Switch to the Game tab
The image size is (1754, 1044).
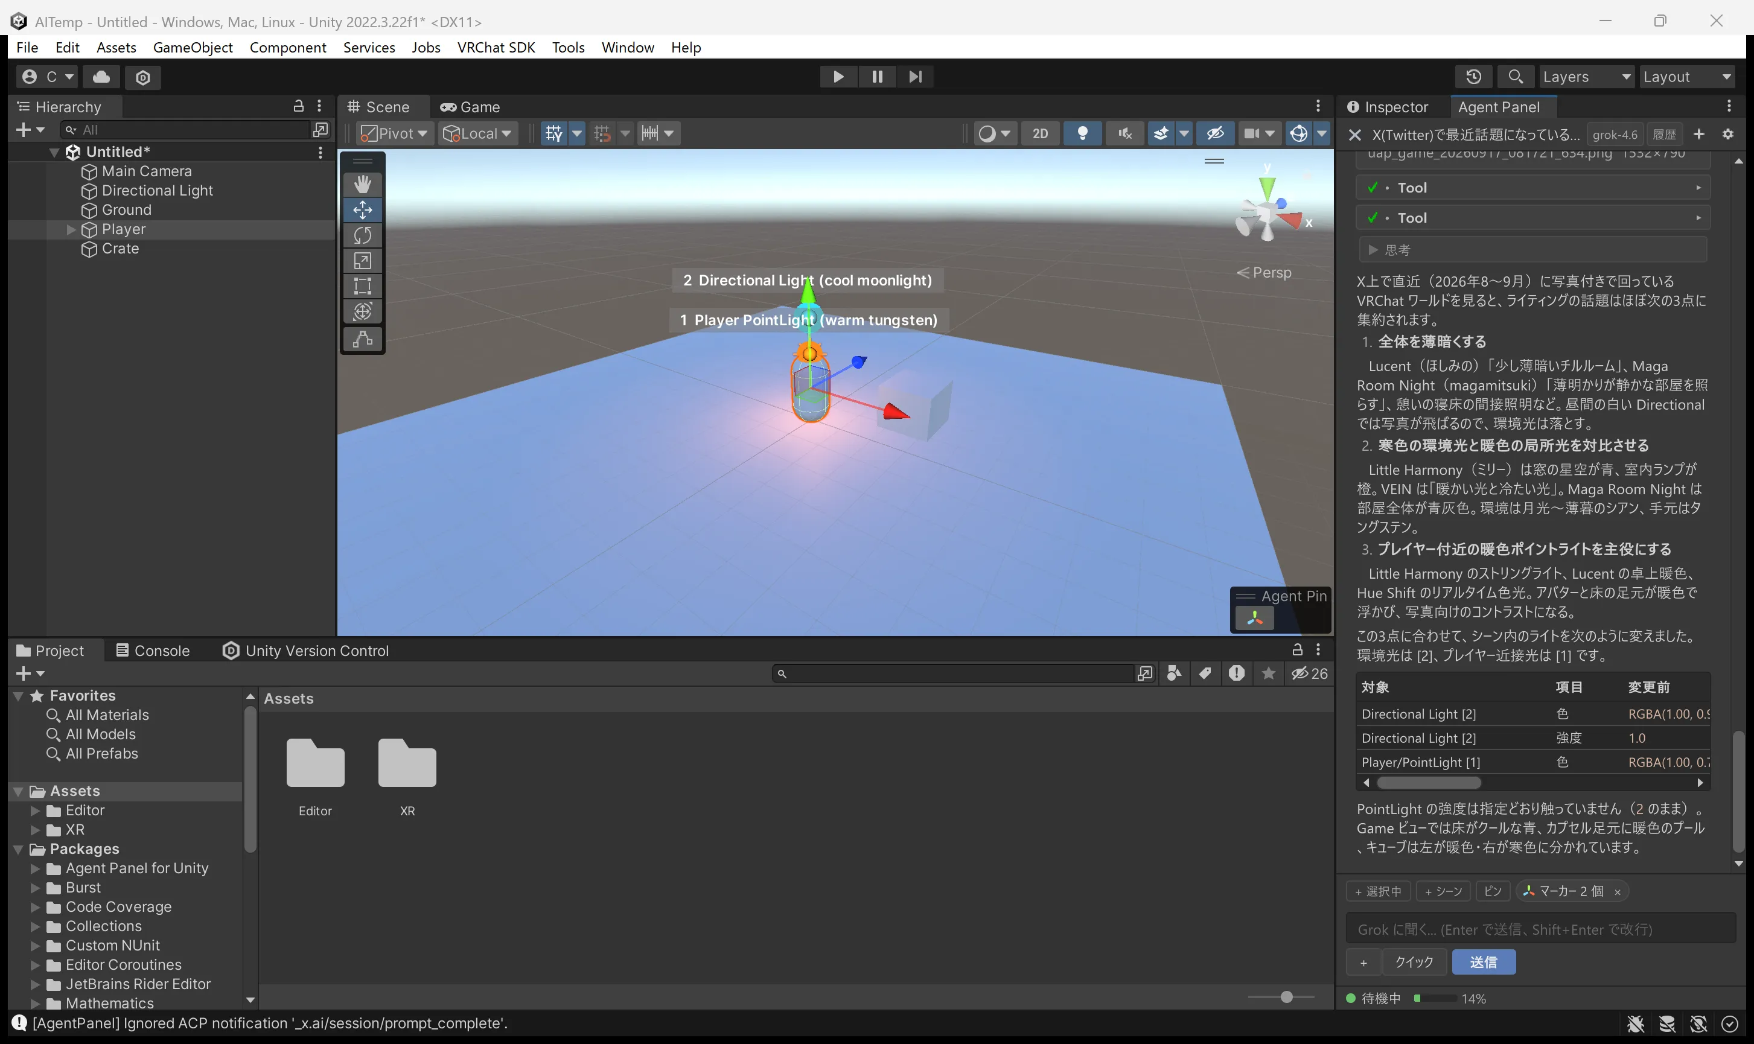tap(470, 107)
